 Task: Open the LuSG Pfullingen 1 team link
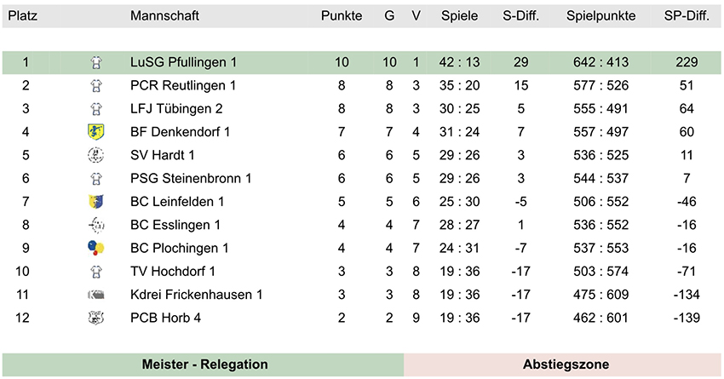tap(183, 62)
